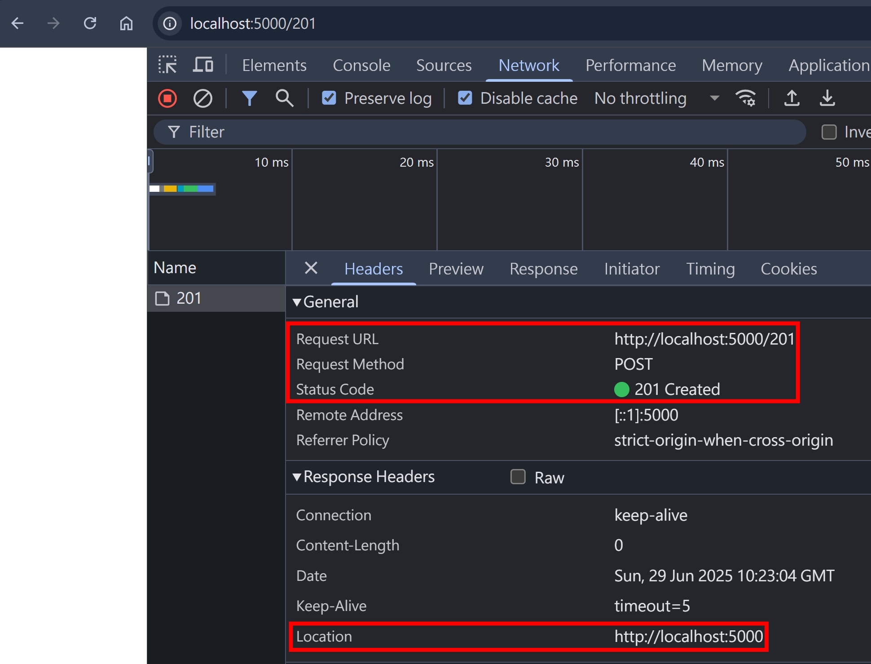Screen dimensions: 871x664
Task: Open the Response tab
Action: tap(544, 269)
